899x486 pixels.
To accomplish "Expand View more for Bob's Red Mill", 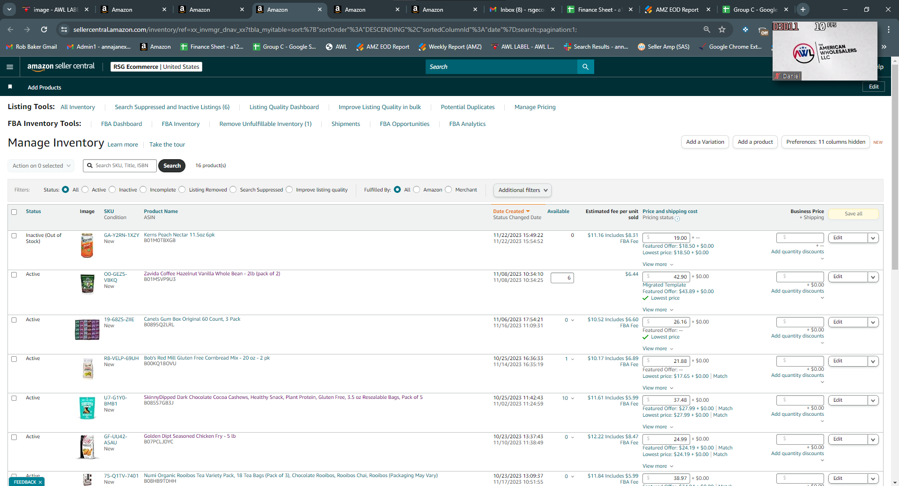I will tap(658, 388).
